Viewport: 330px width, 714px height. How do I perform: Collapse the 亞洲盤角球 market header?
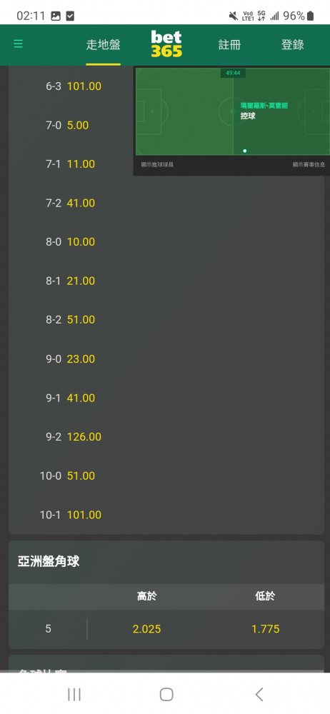[166, 562]
